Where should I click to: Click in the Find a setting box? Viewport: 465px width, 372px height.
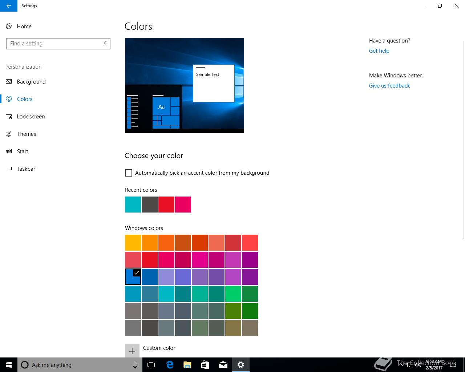point(58,44)
